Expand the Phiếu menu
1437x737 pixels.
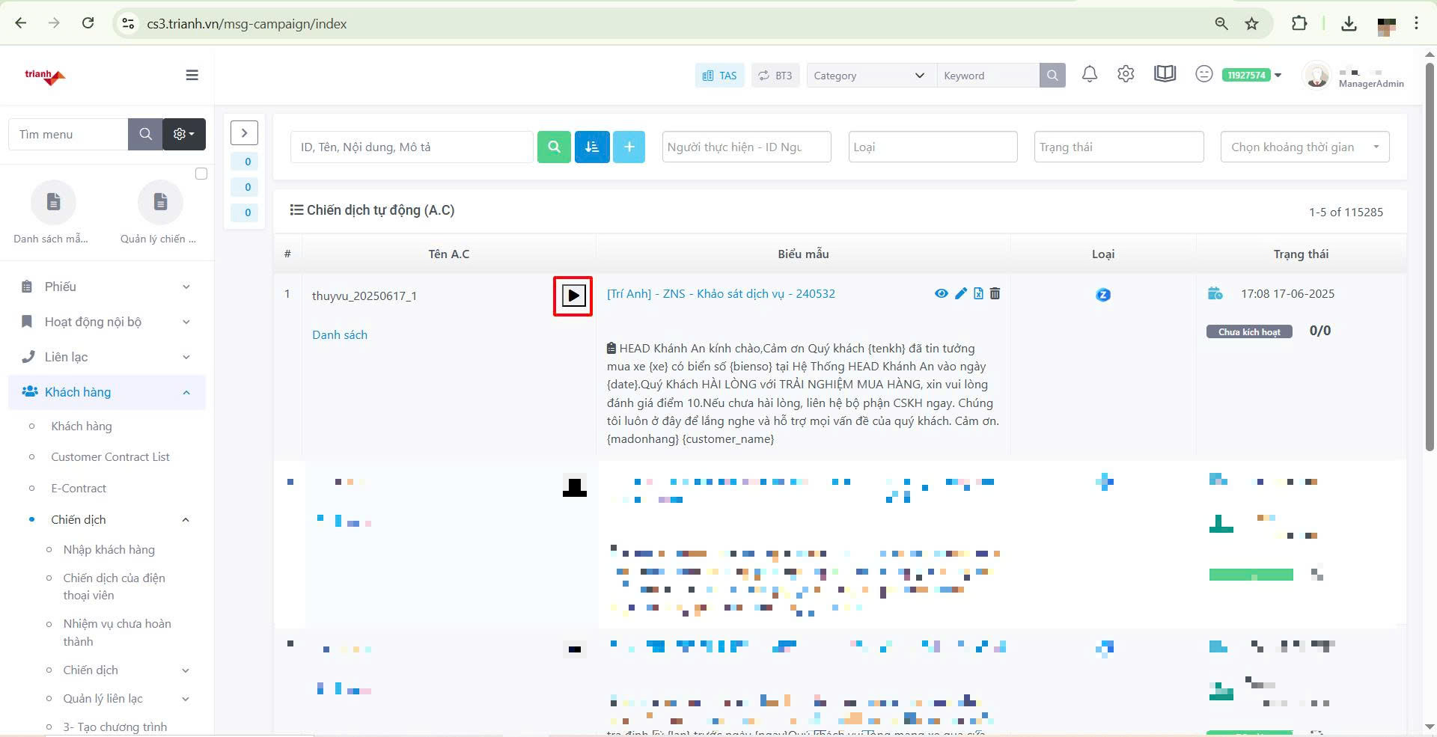tap(107, 287)
